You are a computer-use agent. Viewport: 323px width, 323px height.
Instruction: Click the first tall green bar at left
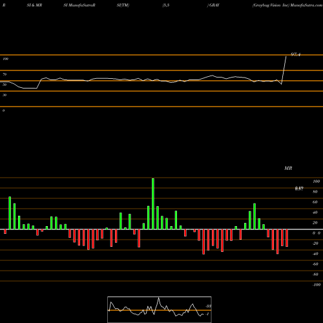pos(10,213)
